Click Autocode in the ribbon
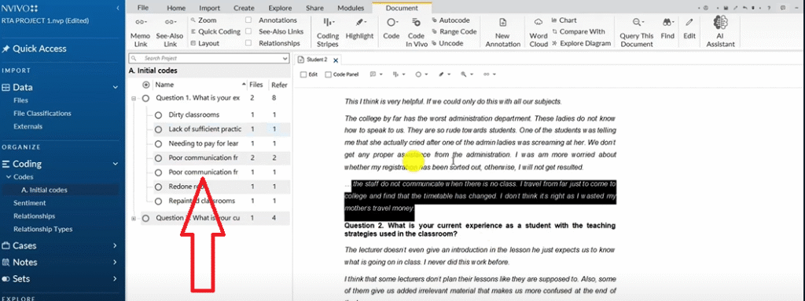The height and width of the screenshot is (301, 805). tap(450, 20)
